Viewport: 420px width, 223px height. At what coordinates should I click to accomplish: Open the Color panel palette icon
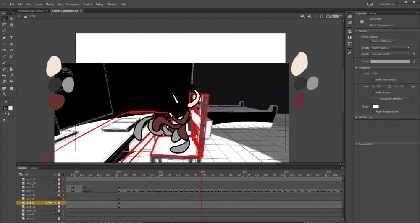[349, 16]
